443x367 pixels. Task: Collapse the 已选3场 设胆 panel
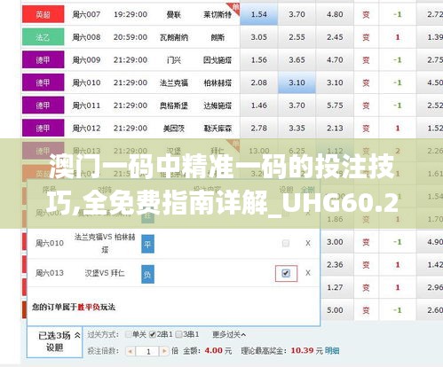coord(77,335)
